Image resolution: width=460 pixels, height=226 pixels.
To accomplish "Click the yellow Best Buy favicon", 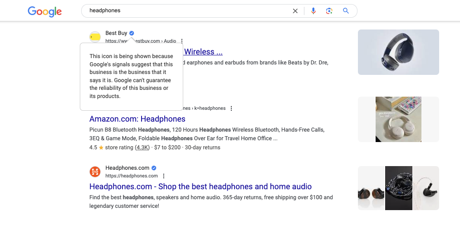I will [95, 37].
